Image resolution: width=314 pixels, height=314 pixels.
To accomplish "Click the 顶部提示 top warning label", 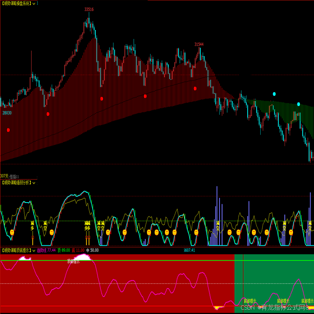I will point(73,261).
